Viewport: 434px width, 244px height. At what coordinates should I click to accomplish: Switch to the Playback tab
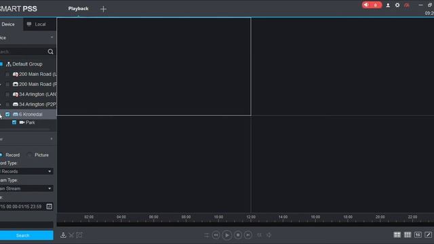(79, 9)
